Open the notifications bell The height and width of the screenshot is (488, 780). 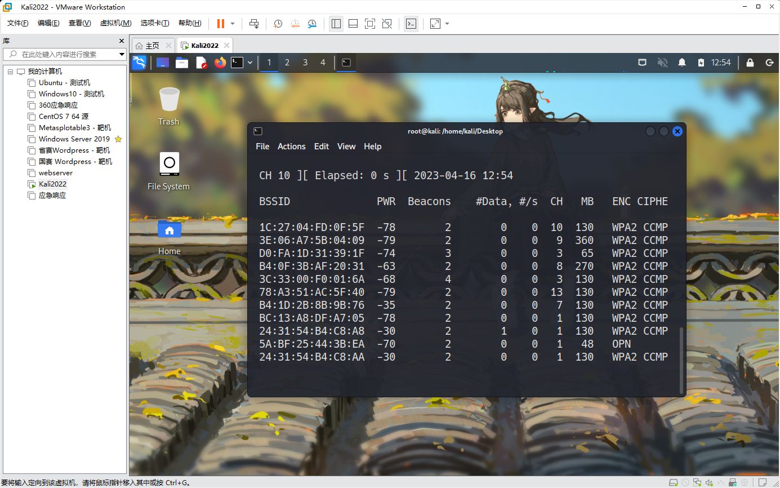click(682, 63)
